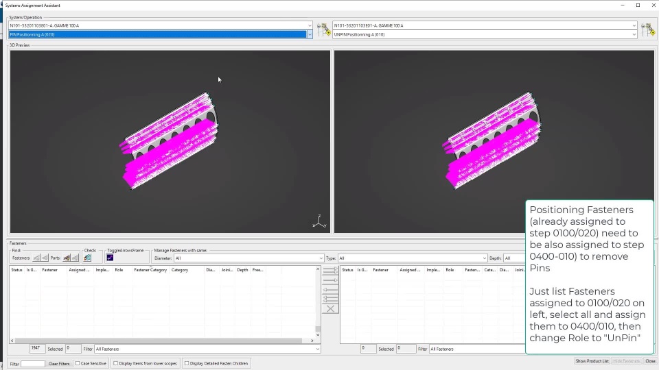Viewport: 659px width, 370px height.
Task: Click the left system selector icon beside PIN Positionning
Action: coord(323,29)
